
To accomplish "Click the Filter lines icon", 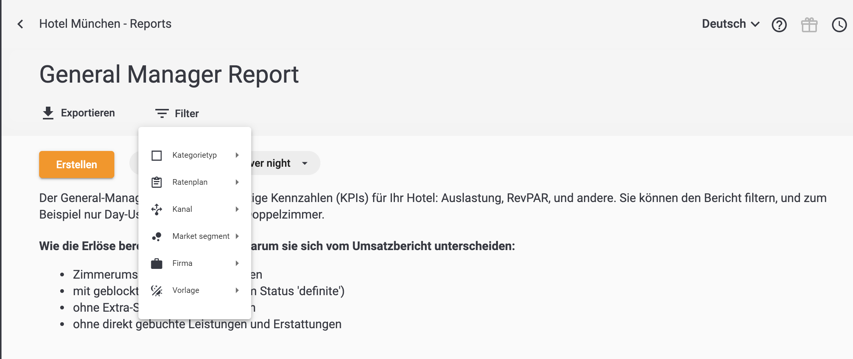I will click(162, 113).
